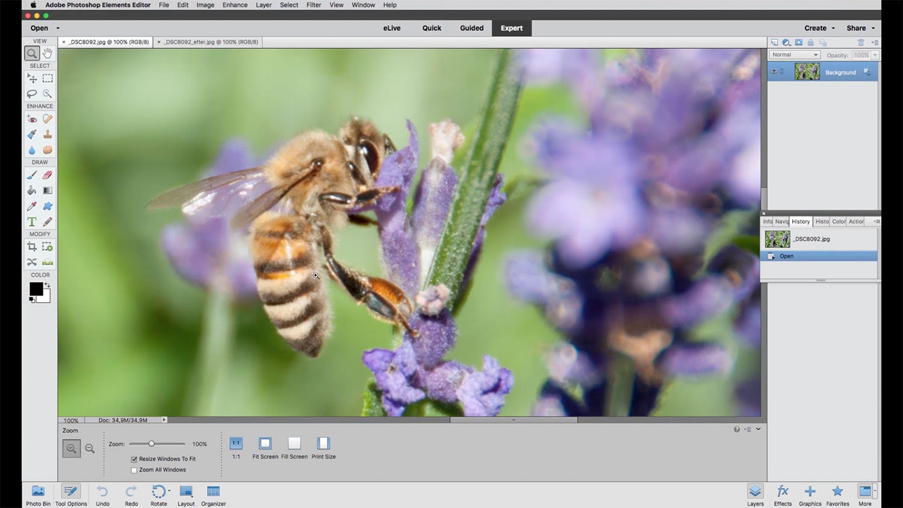
Task: Click the Open button
Action: pyautogui.click(x=40, y=28)
